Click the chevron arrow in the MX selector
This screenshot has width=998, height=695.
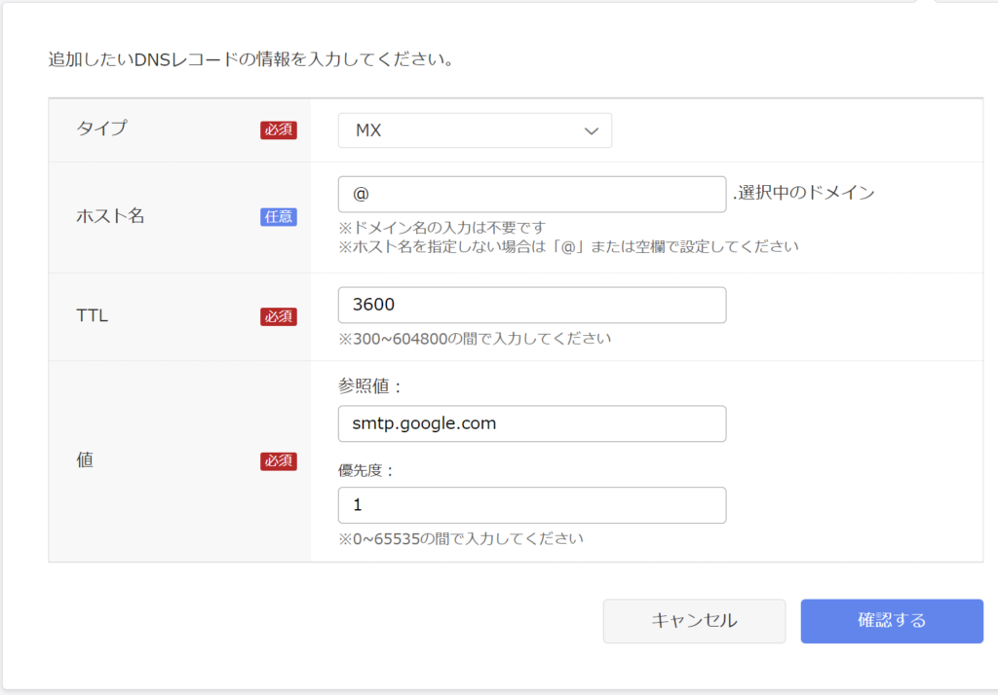point(591,131)
